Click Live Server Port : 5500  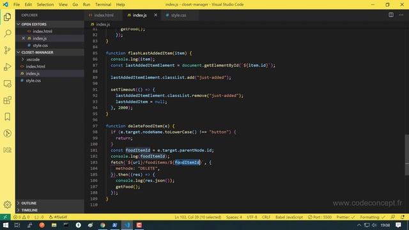pyautogui.click(x=320, y=217)
